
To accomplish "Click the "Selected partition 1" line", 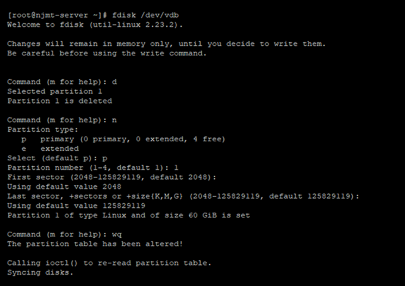I will coord(55,91).
